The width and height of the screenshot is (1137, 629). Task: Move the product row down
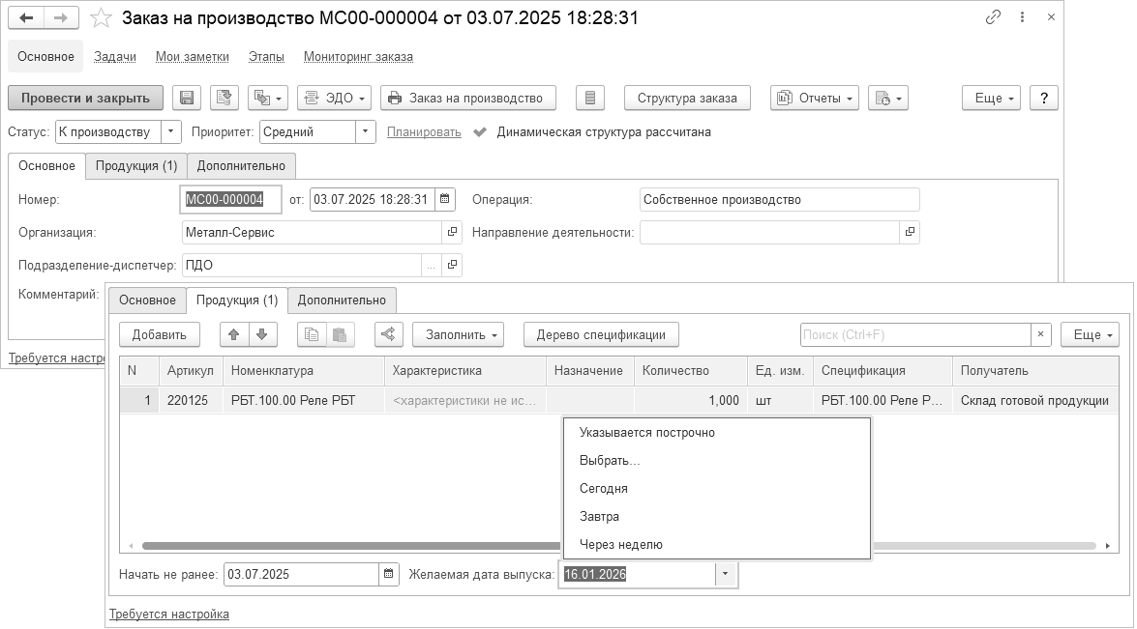click(261, 334)
